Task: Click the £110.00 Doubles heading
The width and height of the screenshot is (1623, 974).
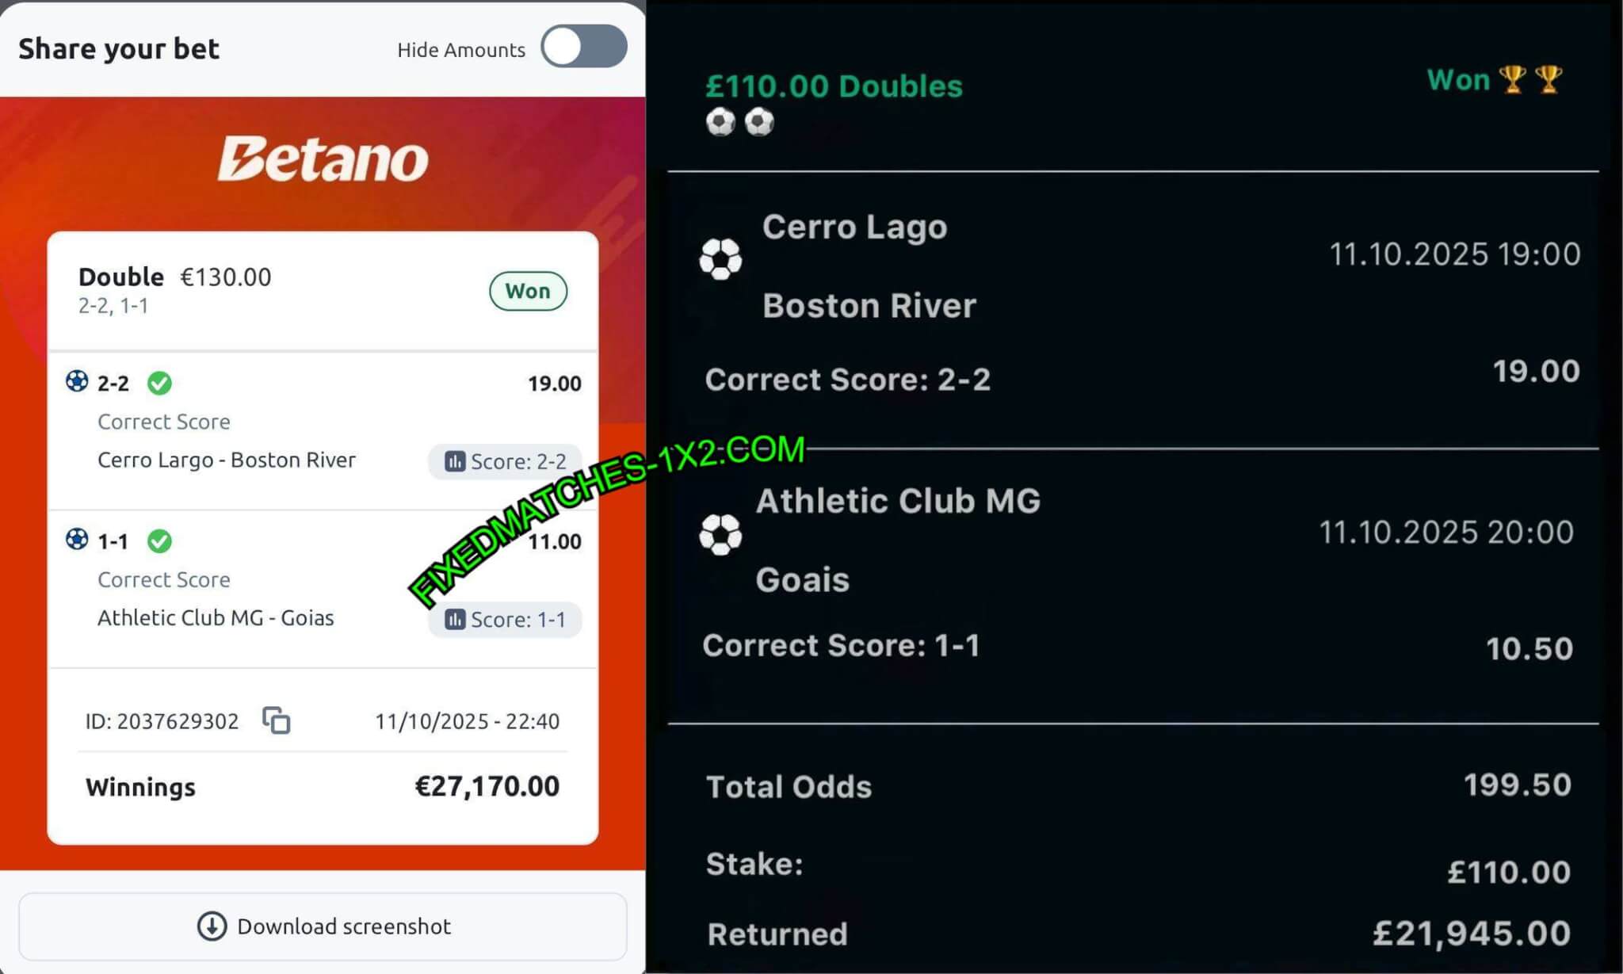Action: point(834,86)
